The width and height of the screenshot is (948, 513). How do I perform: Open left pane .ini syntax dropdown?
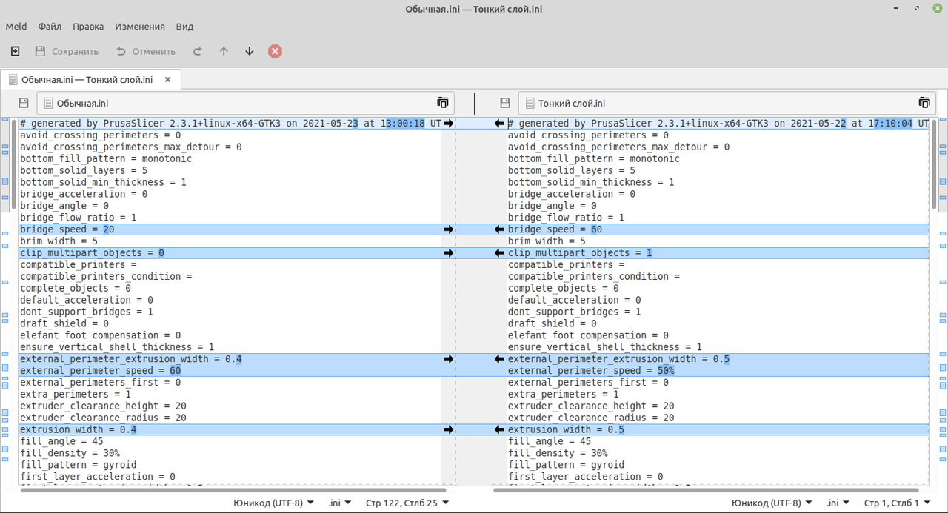(341, 503)
